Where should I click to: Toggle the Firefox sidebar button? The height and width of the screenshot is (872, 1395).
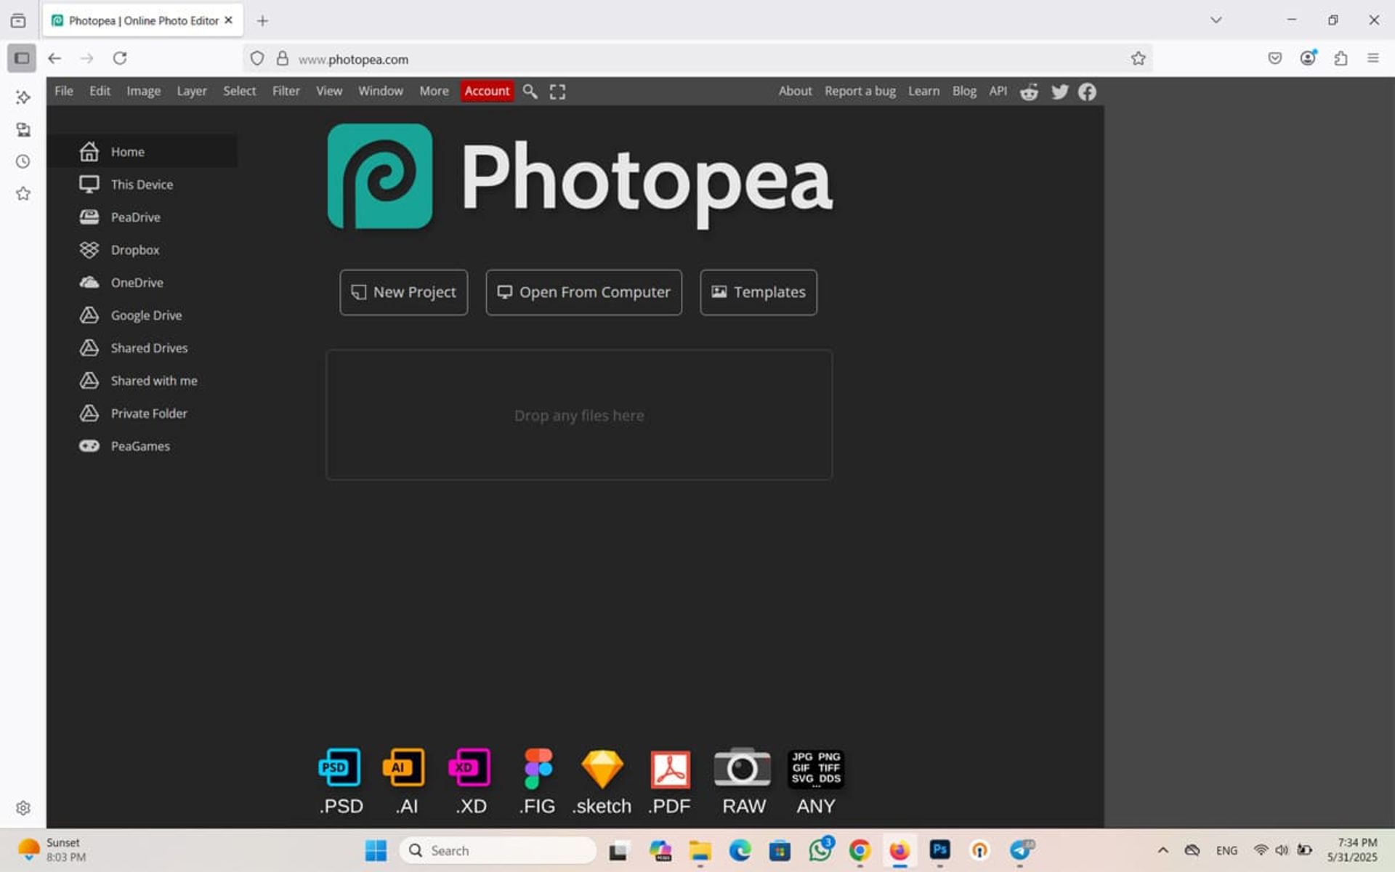pos(22,58)
